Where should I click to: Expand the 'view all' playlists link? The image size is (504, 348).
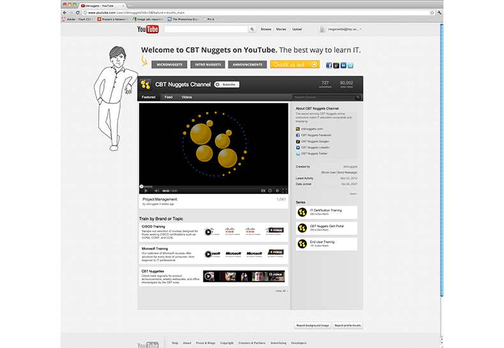coord(281,291)
